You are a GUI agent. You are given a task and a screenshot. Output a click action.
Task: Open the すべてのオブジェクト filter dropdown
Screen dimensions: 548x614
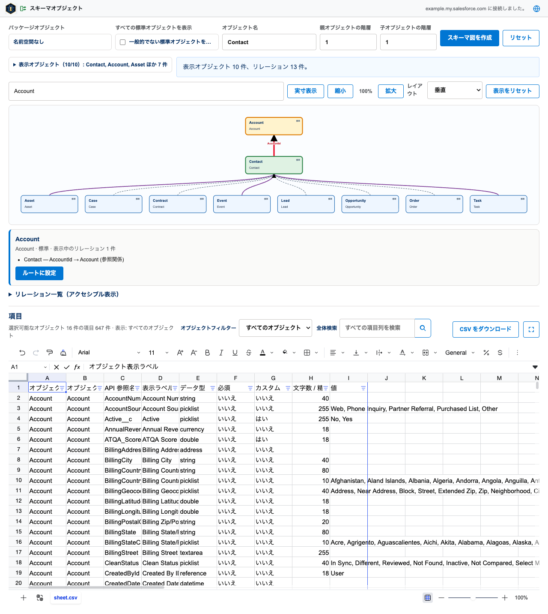275,328
